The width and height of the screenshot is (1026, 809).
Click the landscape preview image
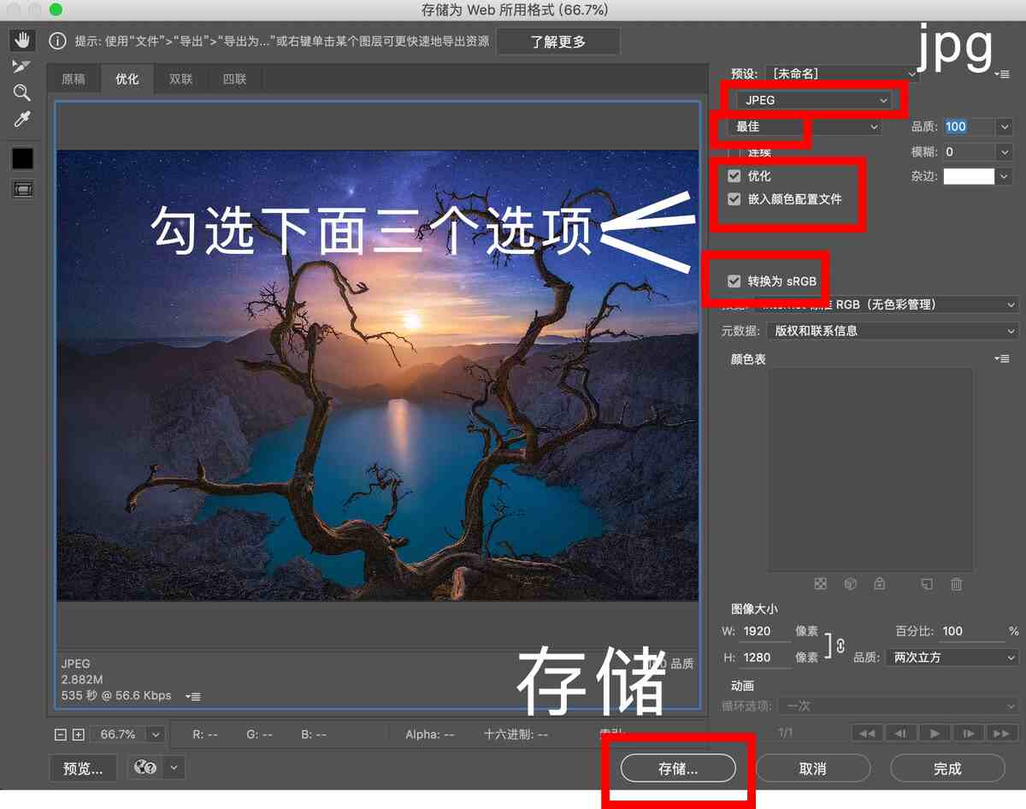377,375
